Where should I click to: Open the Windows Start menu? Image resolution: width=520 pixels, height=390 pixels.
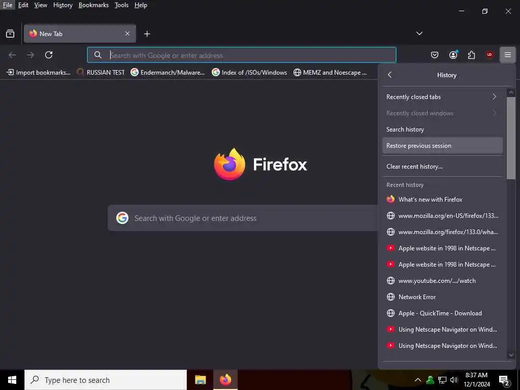pyautogui.click(x=12, y=380)
